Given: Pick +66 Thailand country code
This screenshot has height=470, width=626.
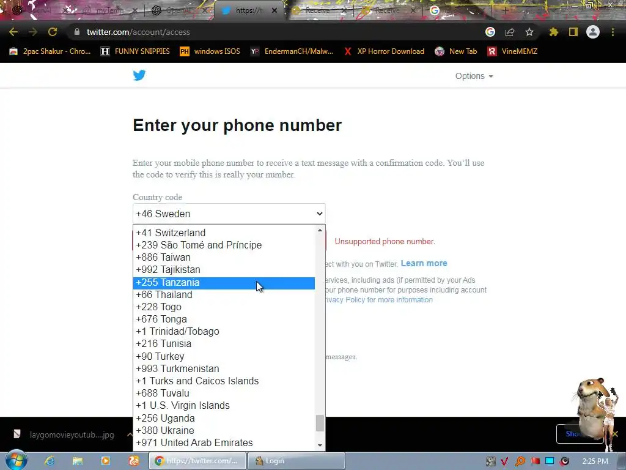Looking at the screenshot, I should coord(224,294).
